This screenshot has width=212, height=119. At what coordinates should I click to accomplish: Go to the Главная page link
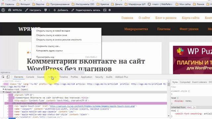point(127,18)
